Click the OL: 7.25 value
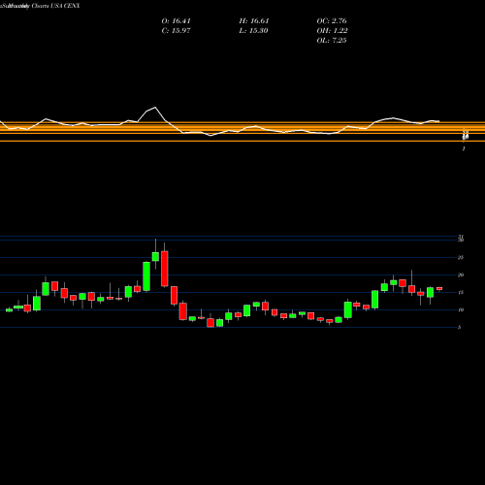485x485 pixels. [332, 41]
